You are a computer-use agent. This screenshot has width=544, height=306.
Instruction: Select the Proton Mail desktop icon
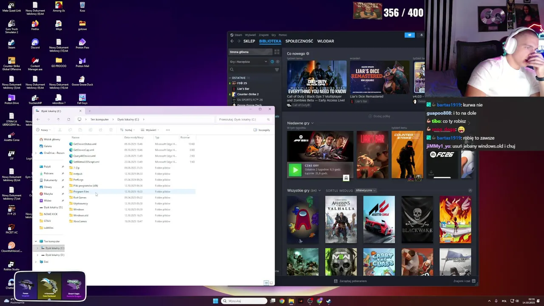tap(82, 62)
